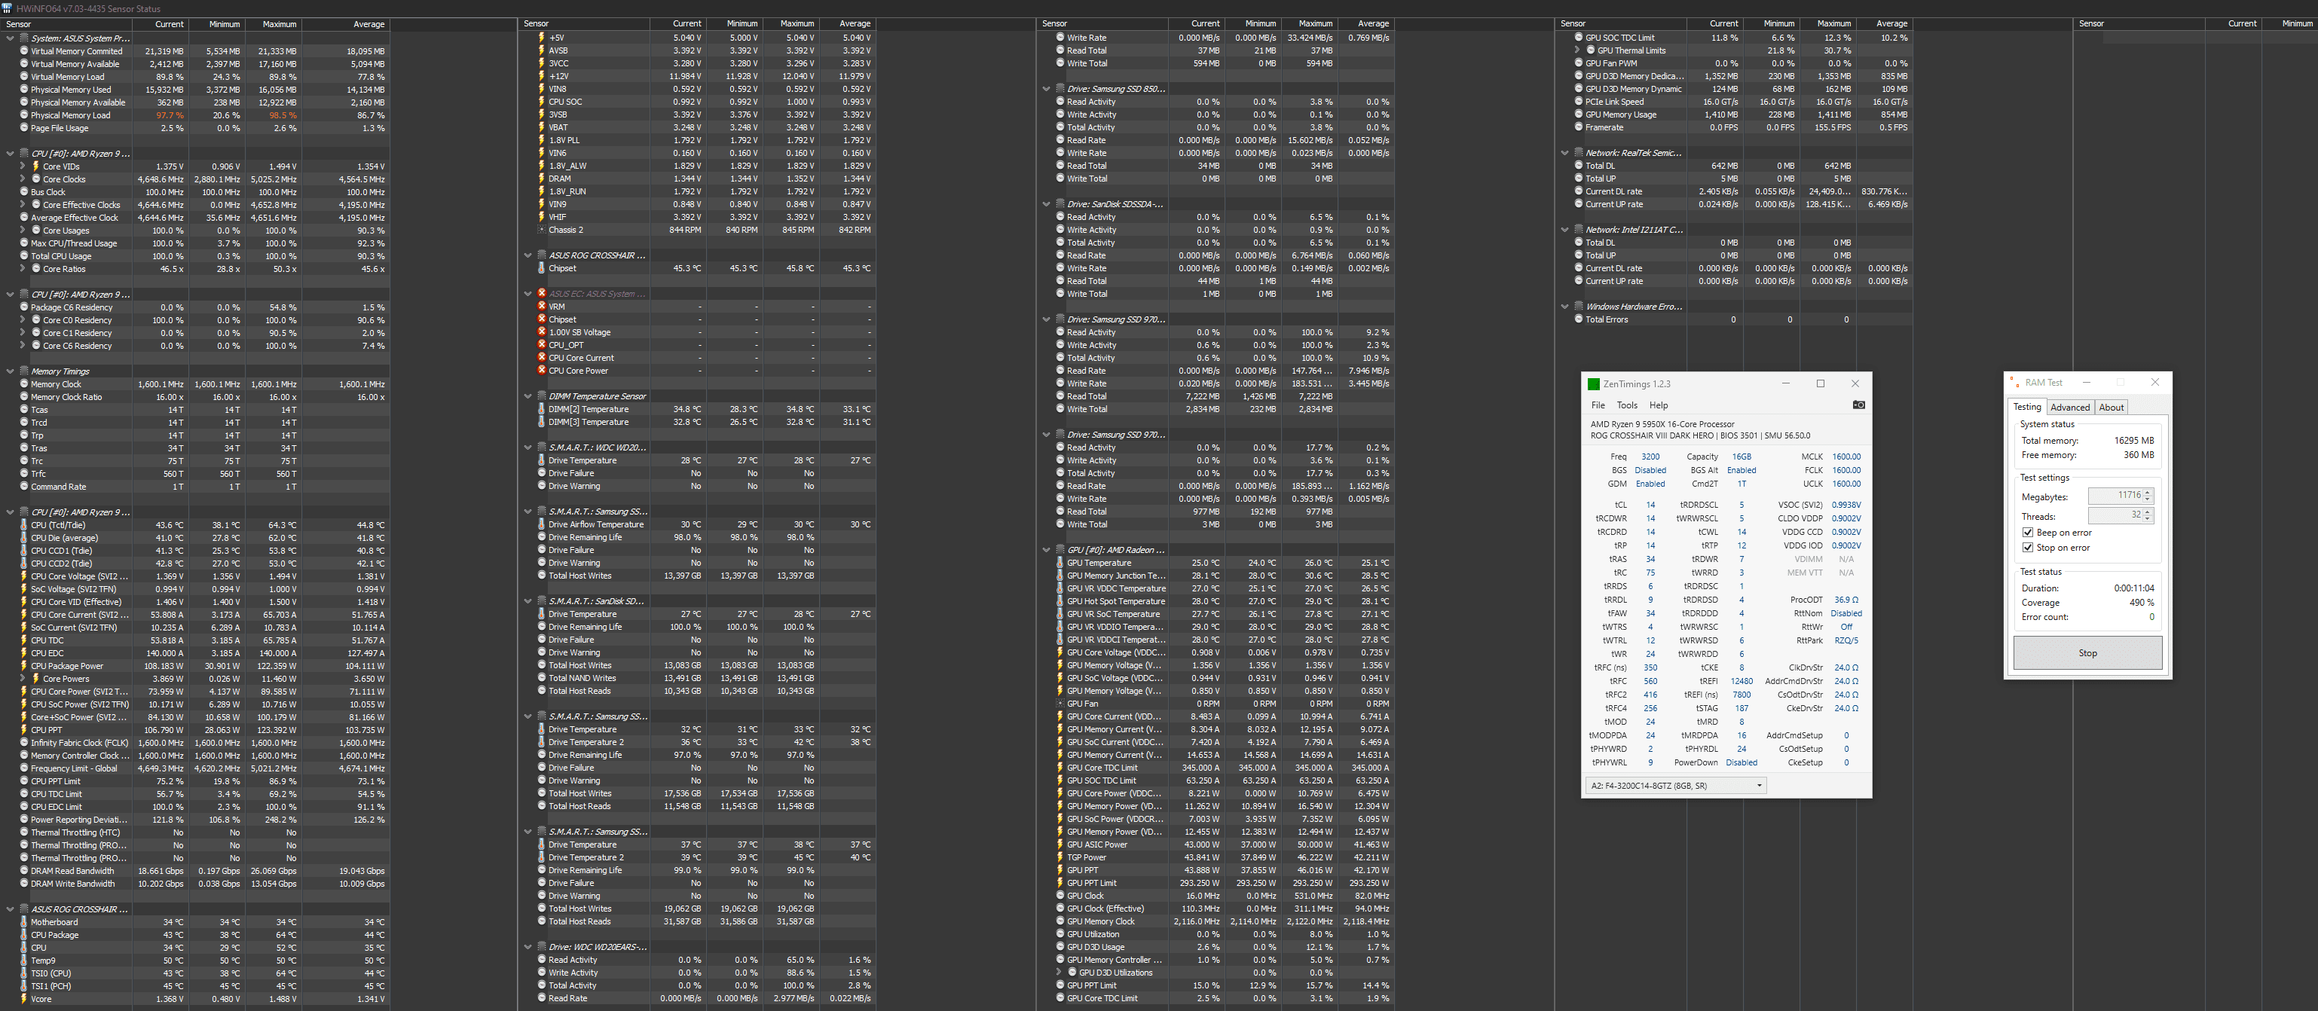Click the icon beside GPU Fan PWM

pyautogui.click(x=1578, y=64)
